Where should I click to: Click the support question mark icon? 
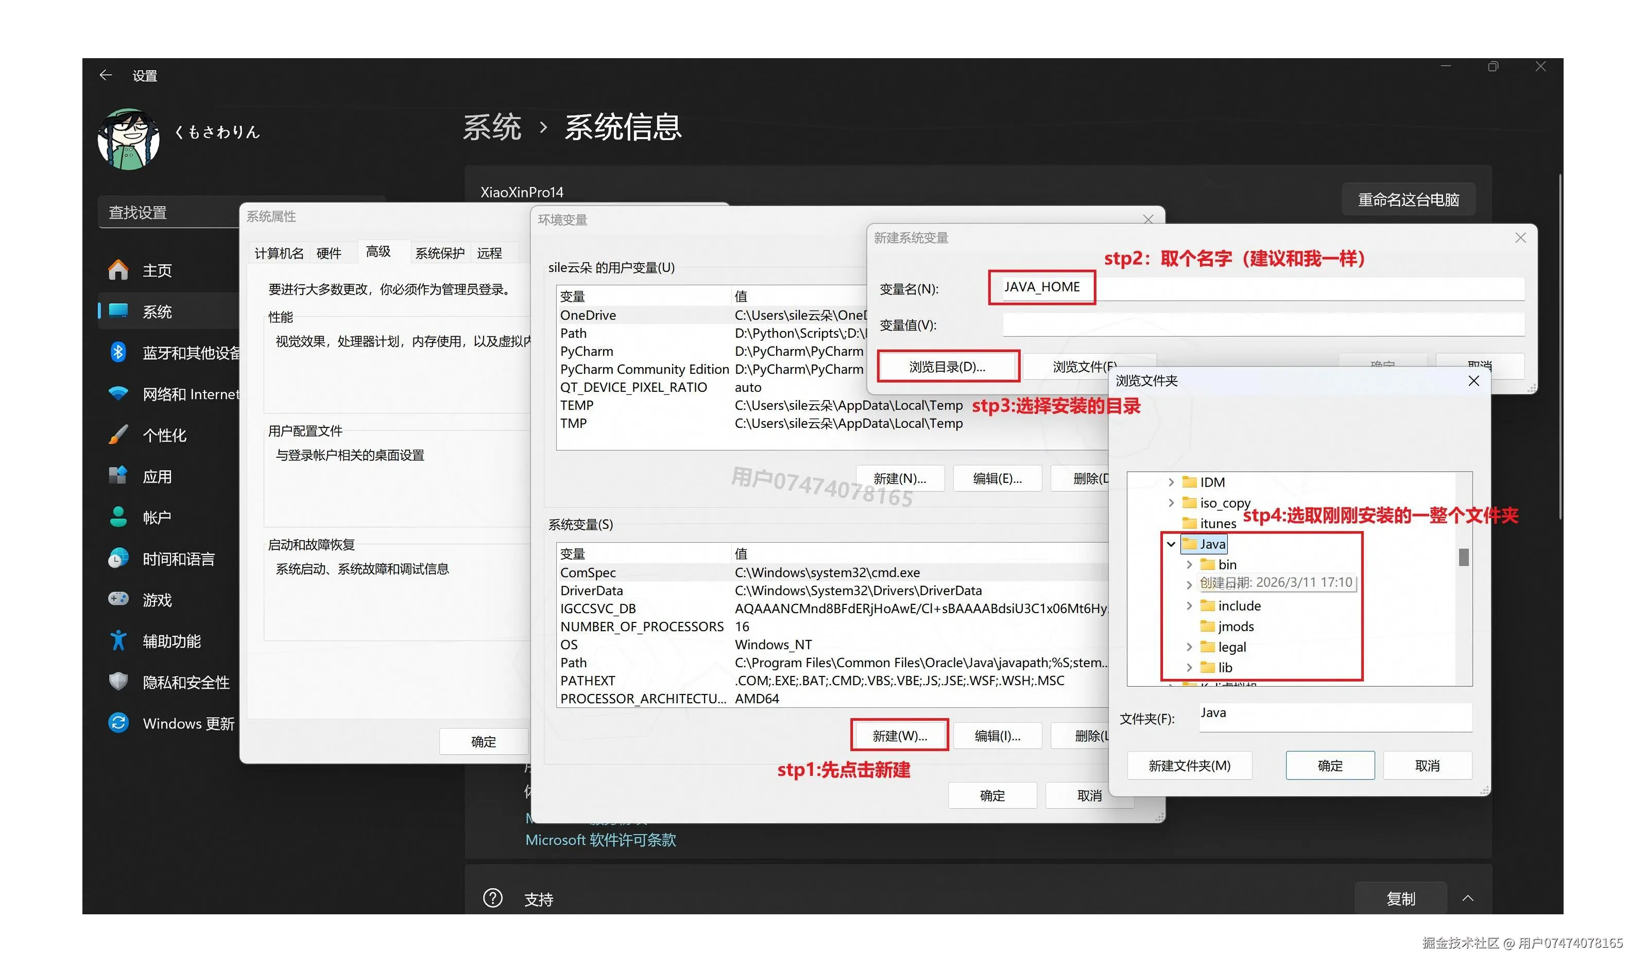pos(492,898)
